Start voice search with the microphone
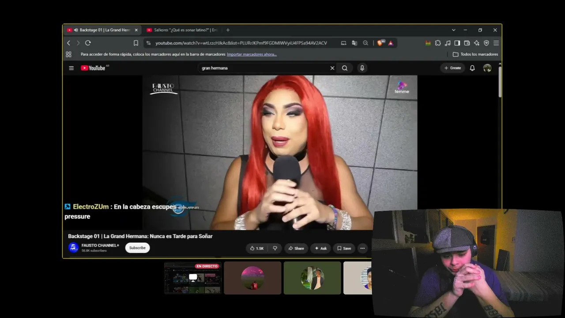The image size is (565, 318). pos(362,68)
